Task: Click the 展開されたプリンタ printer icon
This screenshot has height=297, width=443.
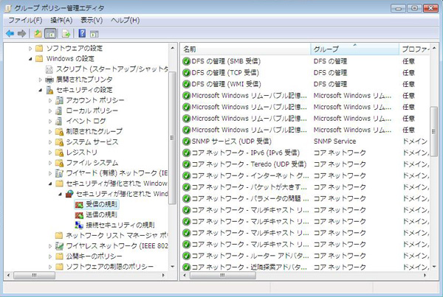Action: 49,80
